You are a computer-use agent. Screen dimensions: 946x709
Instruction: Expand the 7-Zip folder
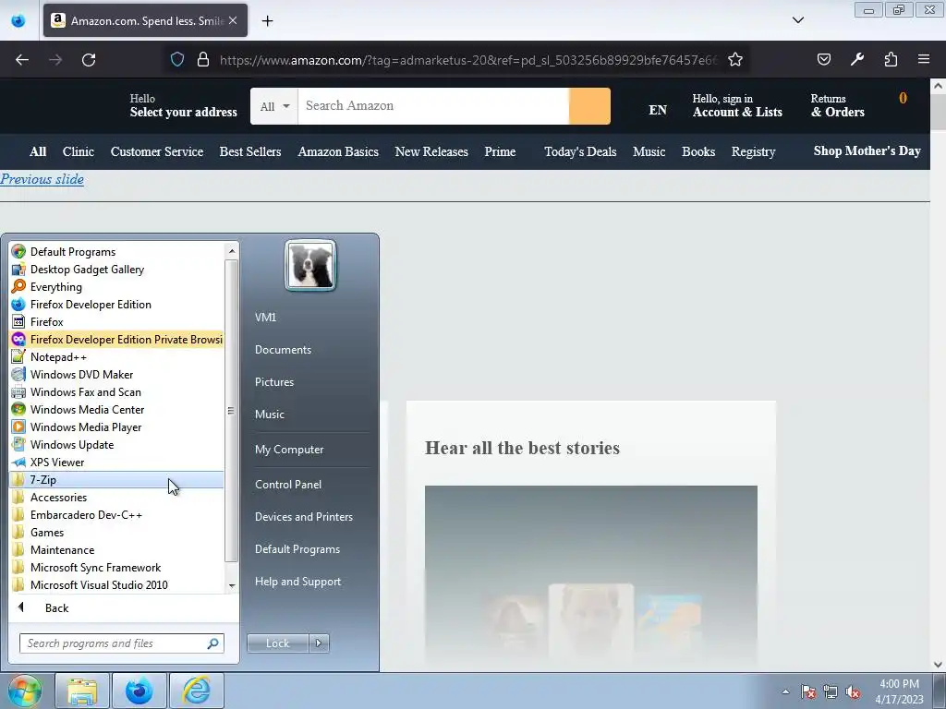116,479
